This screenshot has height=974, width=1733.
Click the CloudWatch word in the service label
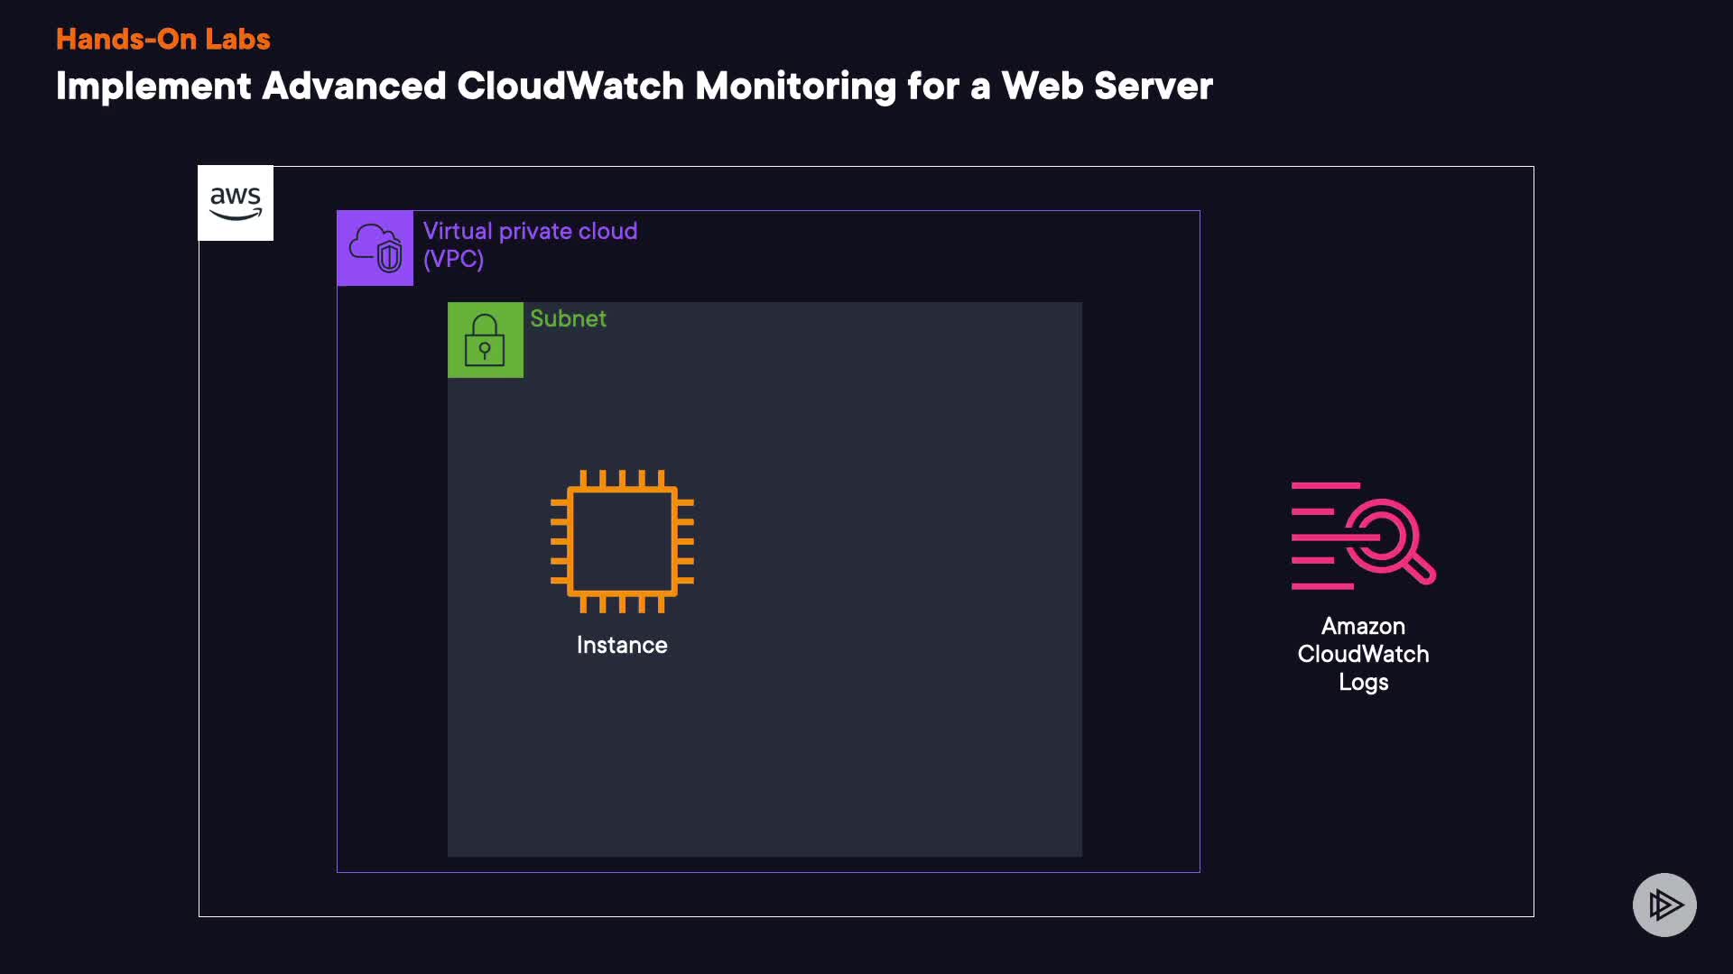(1363, 654)
